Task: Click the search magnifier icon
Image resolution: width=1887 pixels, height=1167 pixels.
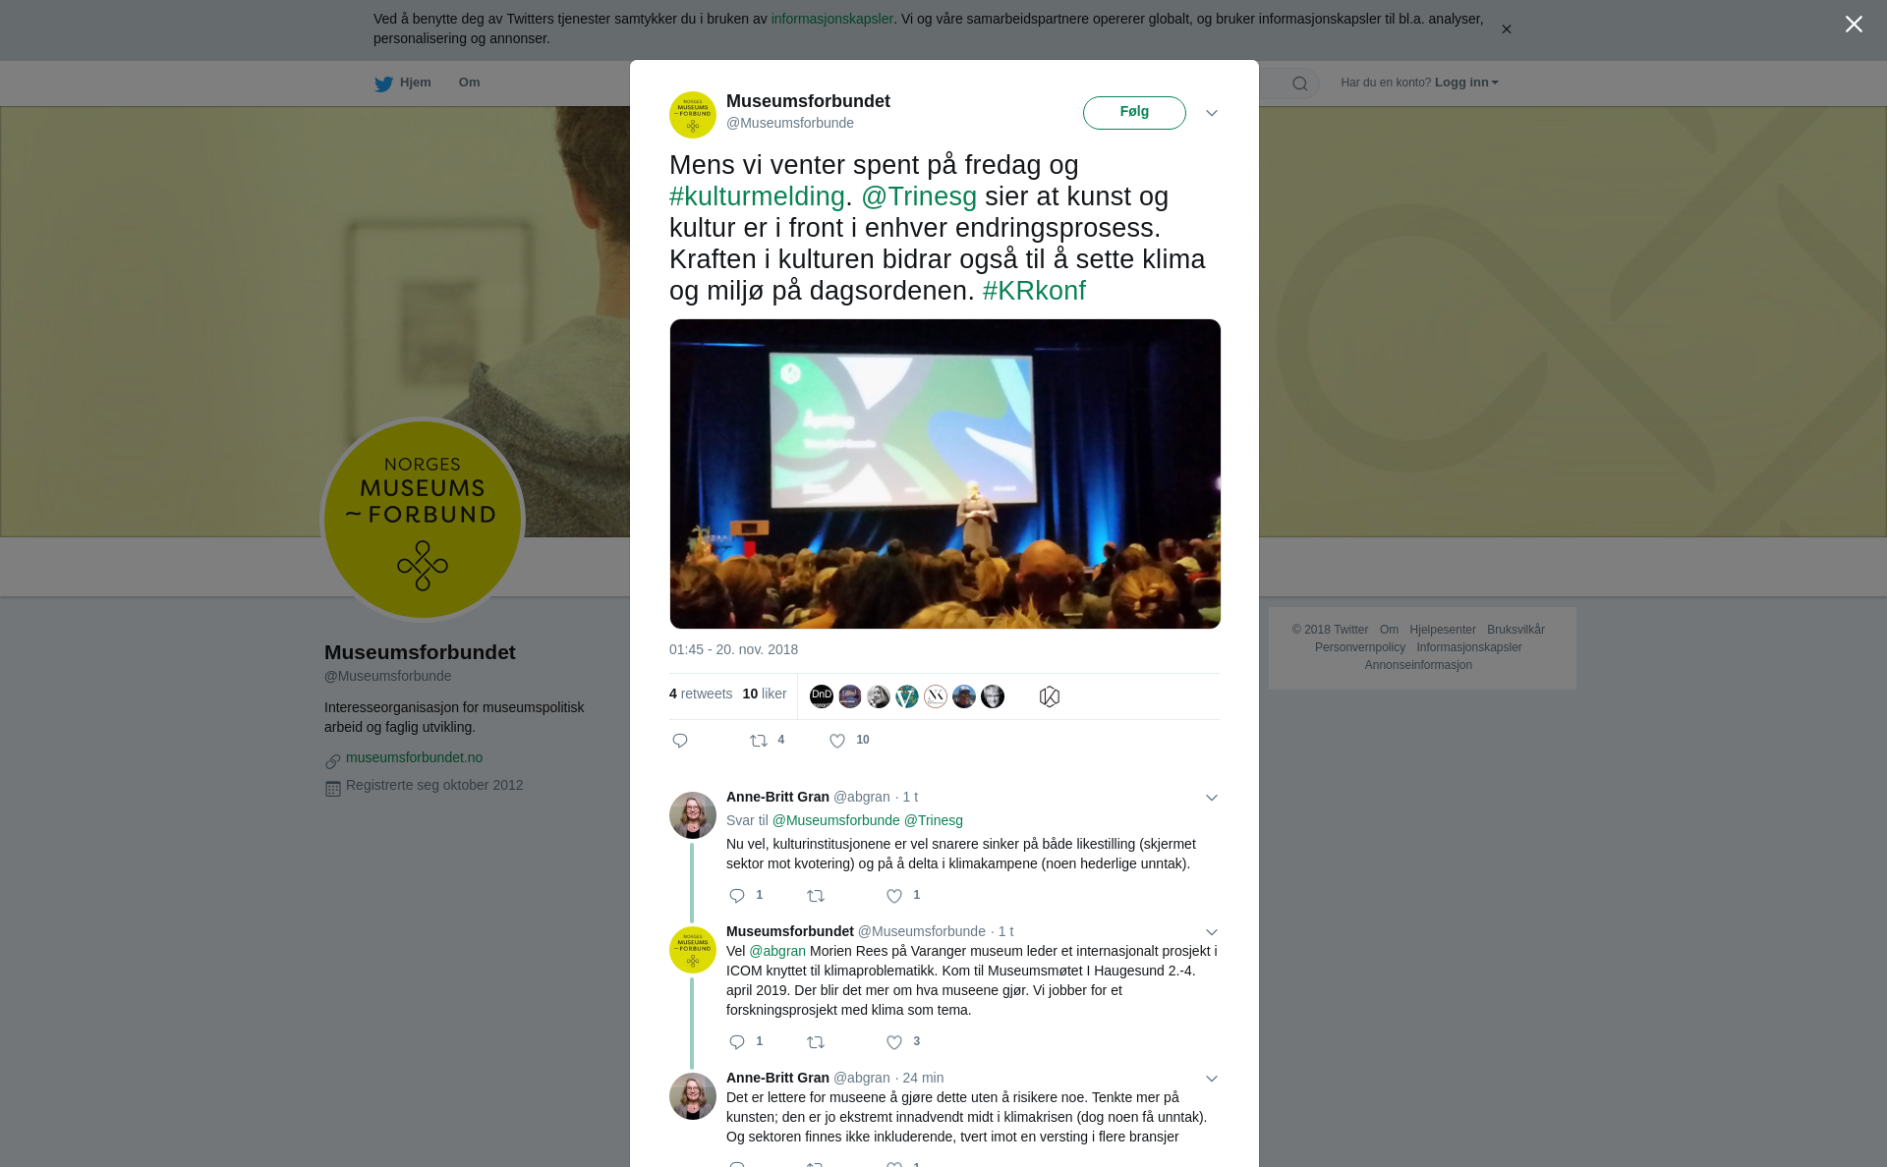Action: (x=1300, y=83)
